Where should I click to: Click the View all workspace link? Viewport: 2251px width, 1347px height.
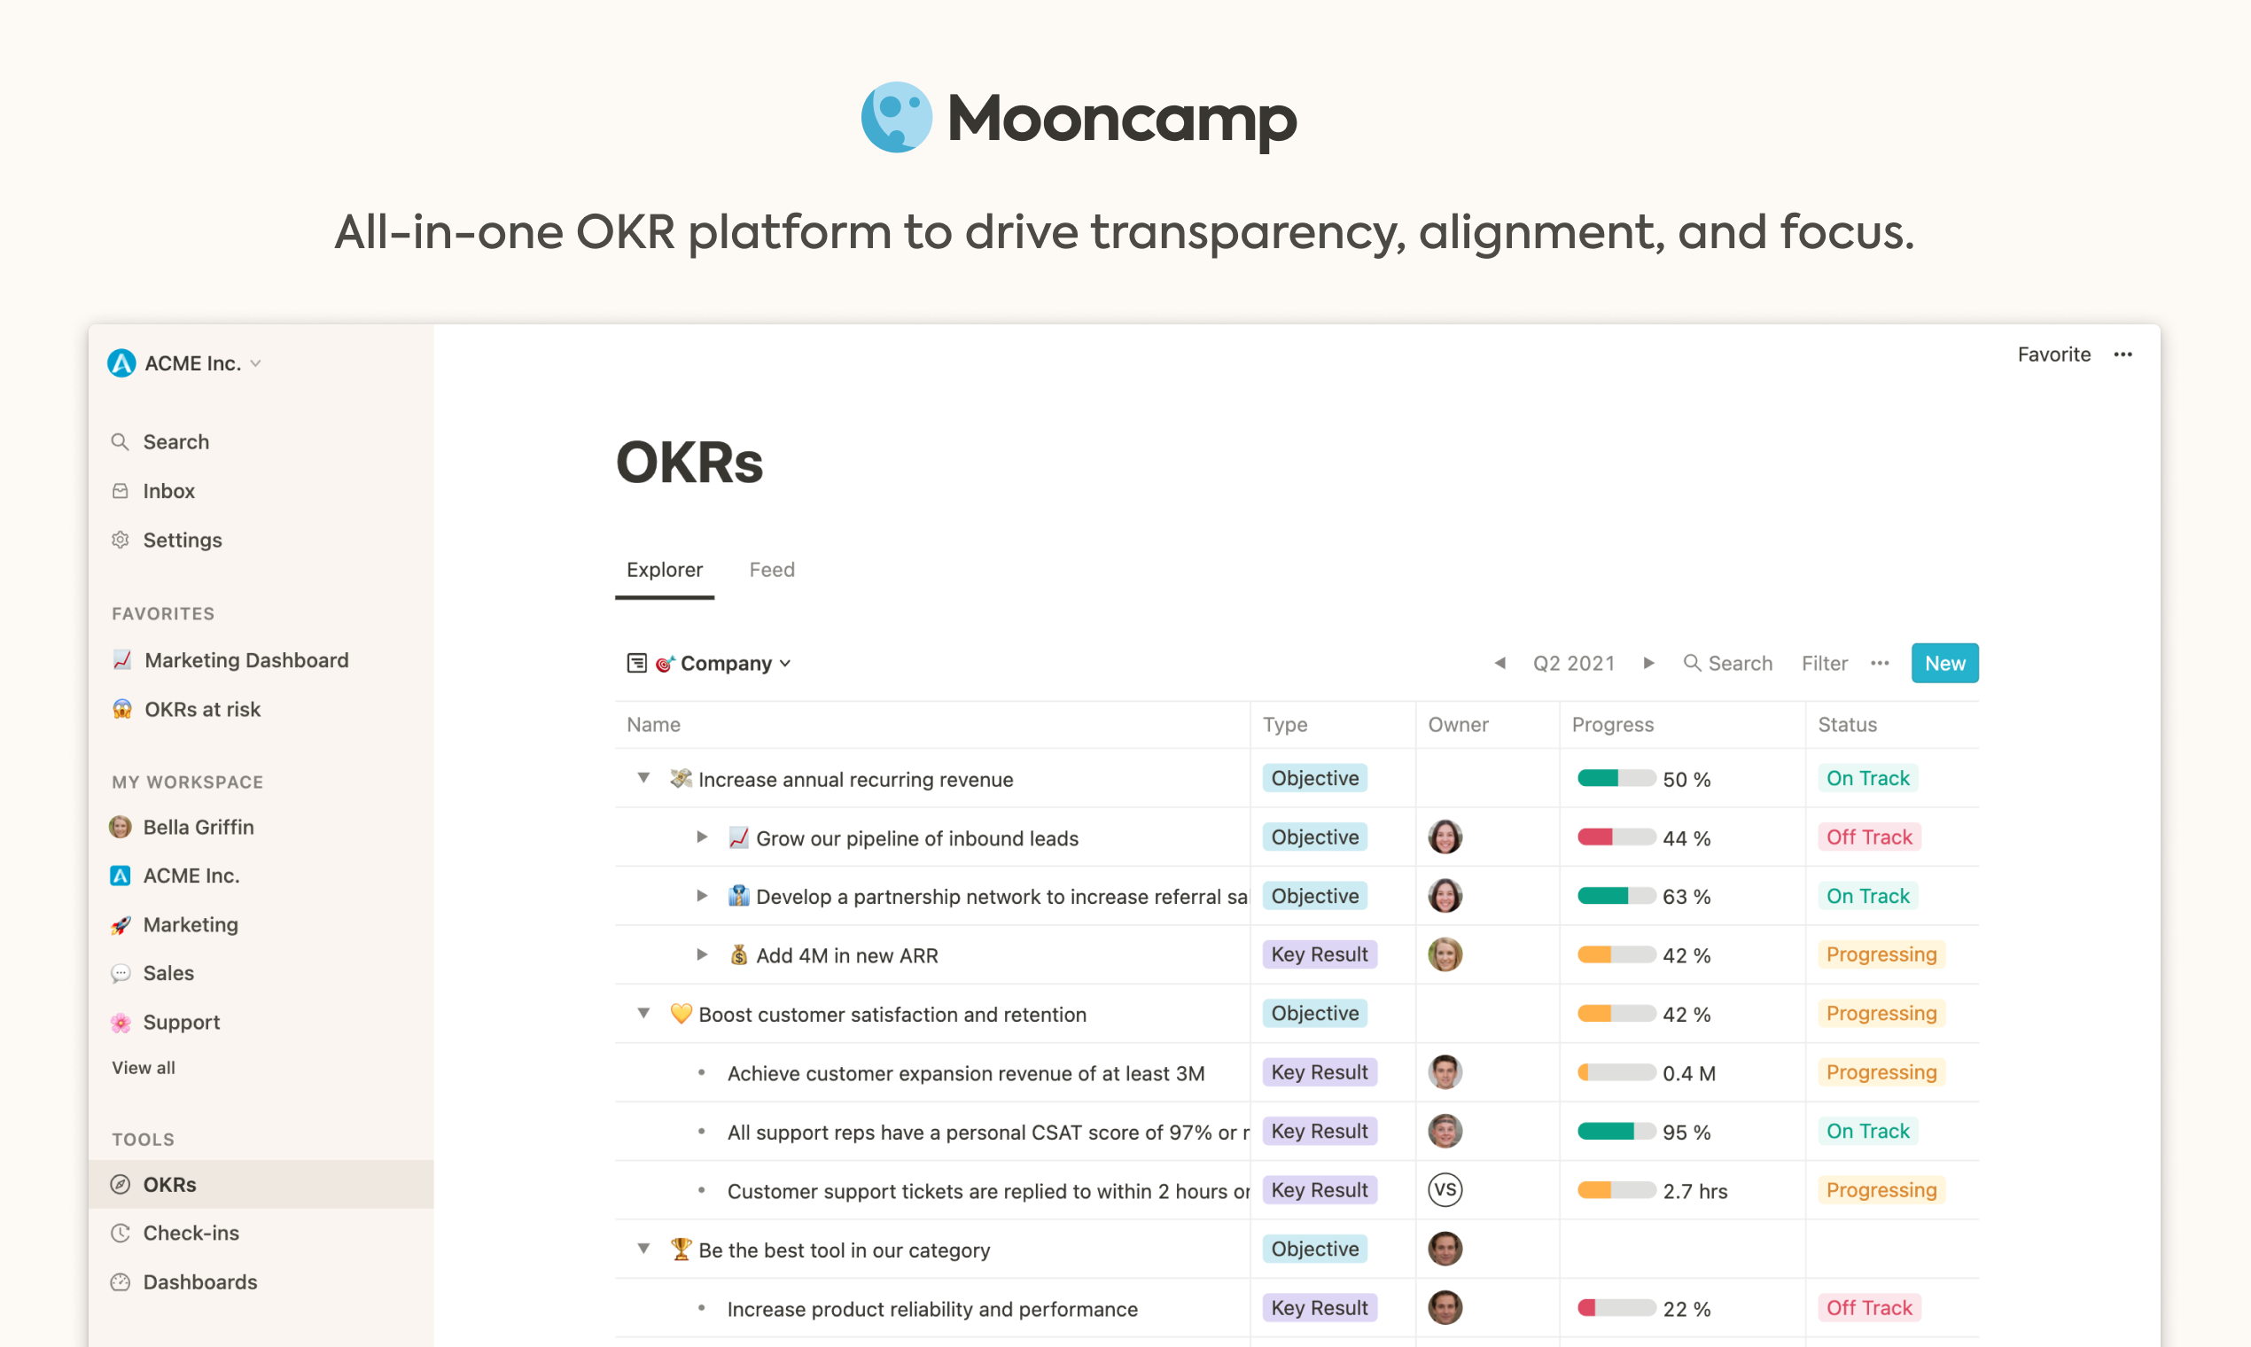coord(143,1068)
